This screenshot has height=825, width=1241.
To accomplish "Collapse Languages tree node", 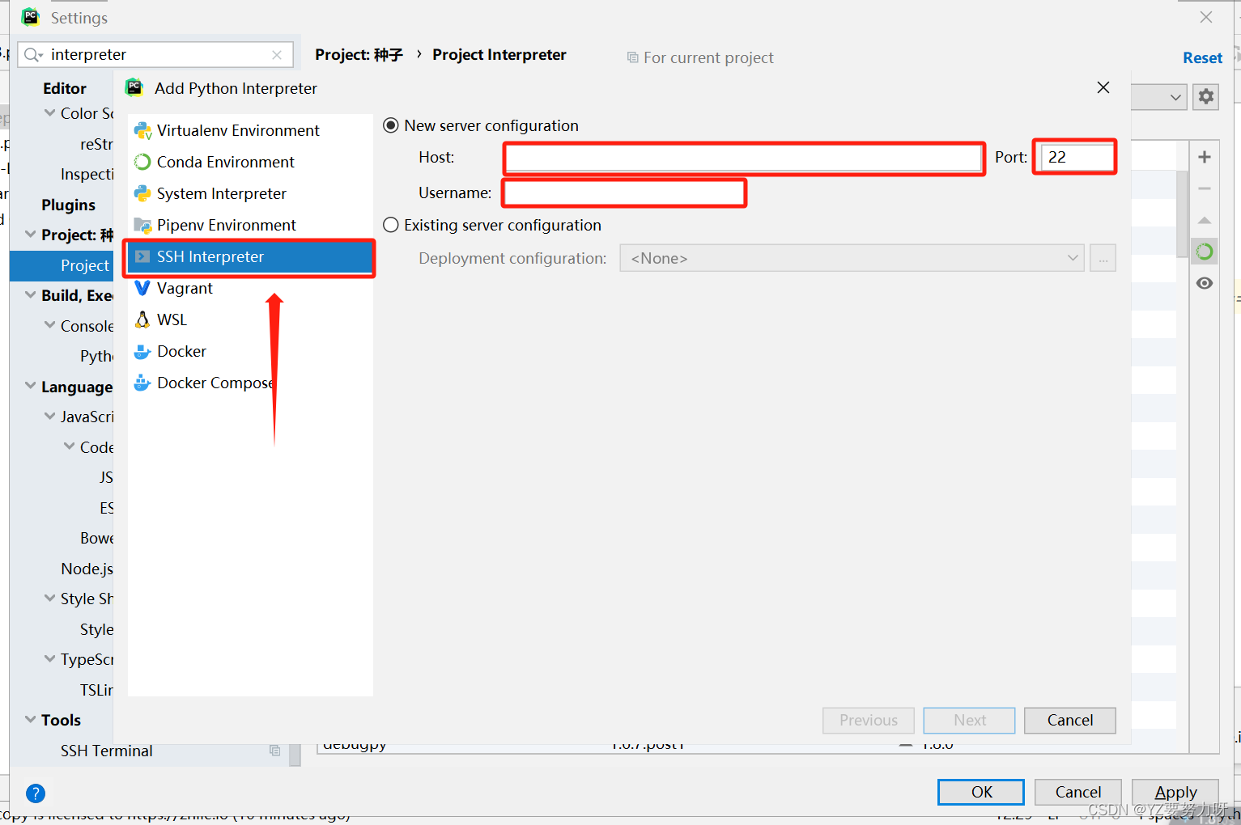I will click(31, 387).
